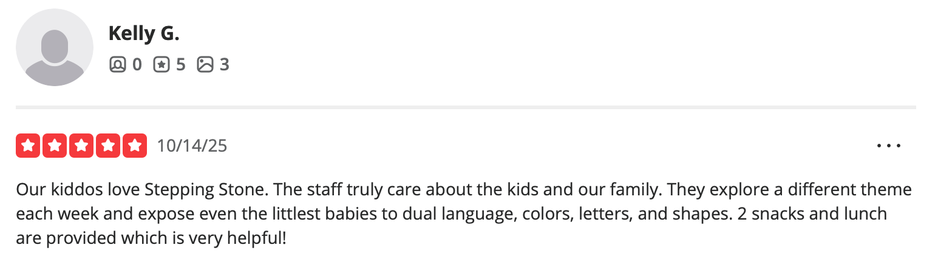
Task: Click the grey divider line below the profile
Action: click(466, 107)
